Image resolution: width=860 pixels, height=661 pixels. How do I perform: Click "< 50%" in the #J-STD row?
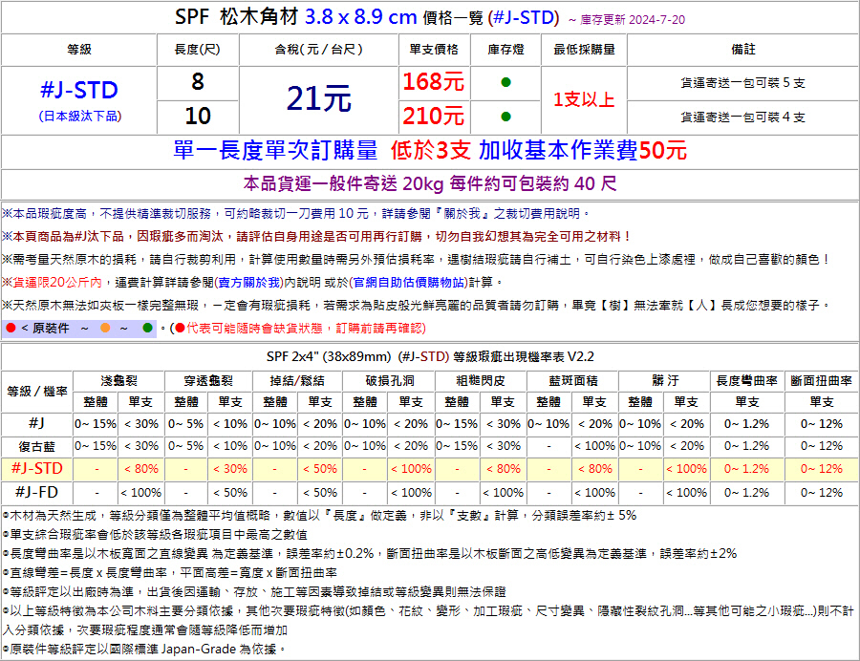coord(320,469)
